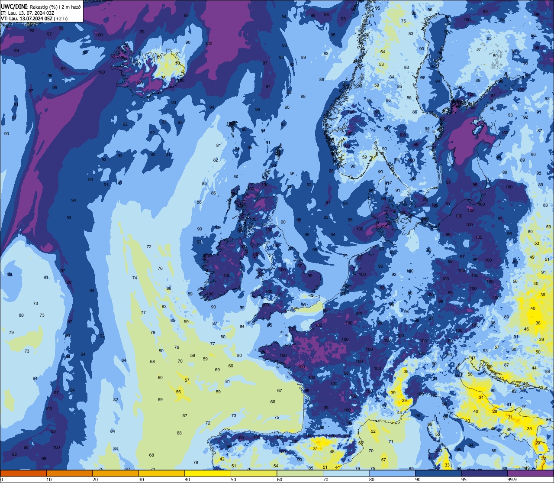The height and width of the screenshot is (483, 554).
Task: Click the legend tick label "50"
Action: (233, 480)
